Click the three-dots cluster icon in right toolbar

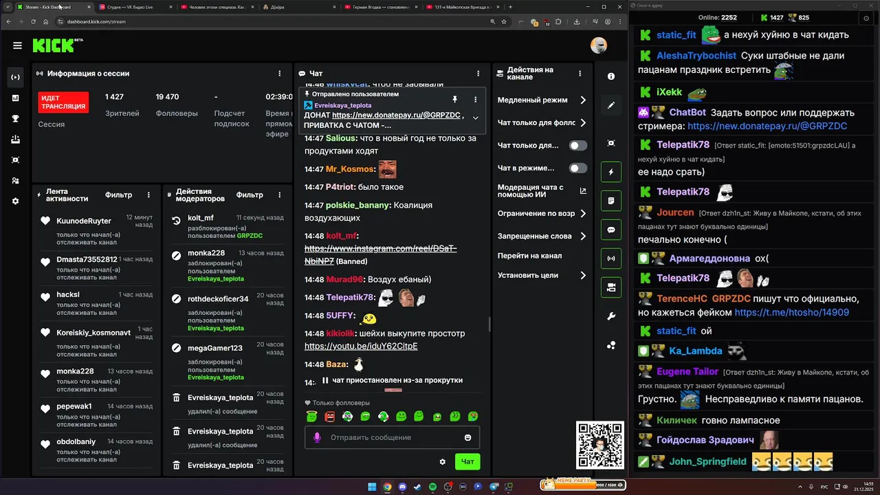click(611, 345)
